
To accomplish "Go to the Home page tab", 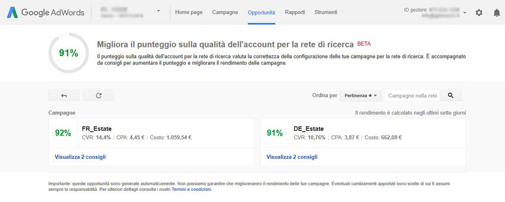I will [x=189, y=12].
